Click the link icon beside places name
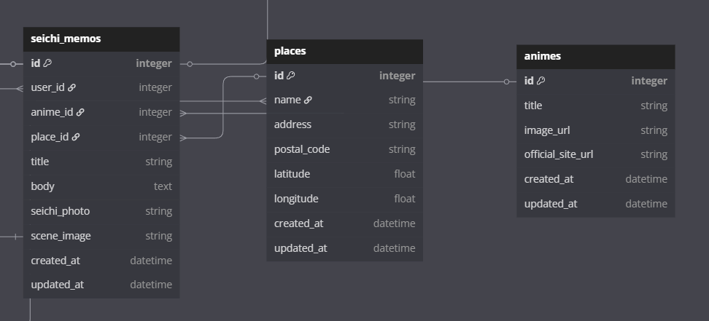 (x=308, y=100)
